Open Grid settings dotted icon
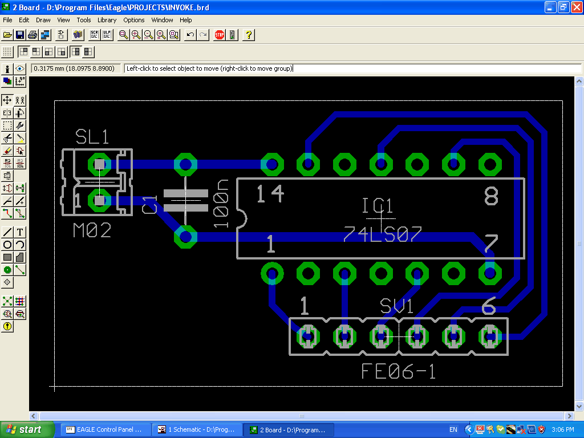 [7, 52]
